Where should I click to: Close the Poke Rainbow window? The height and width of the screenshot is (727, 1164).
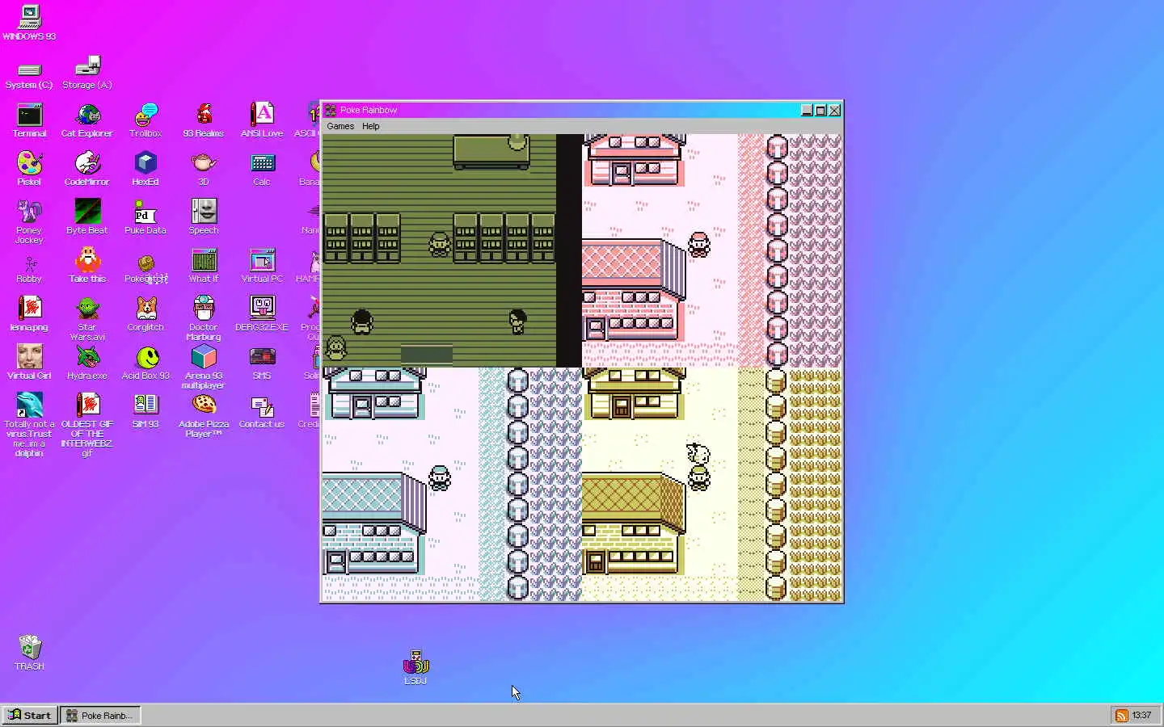point(835,111)
